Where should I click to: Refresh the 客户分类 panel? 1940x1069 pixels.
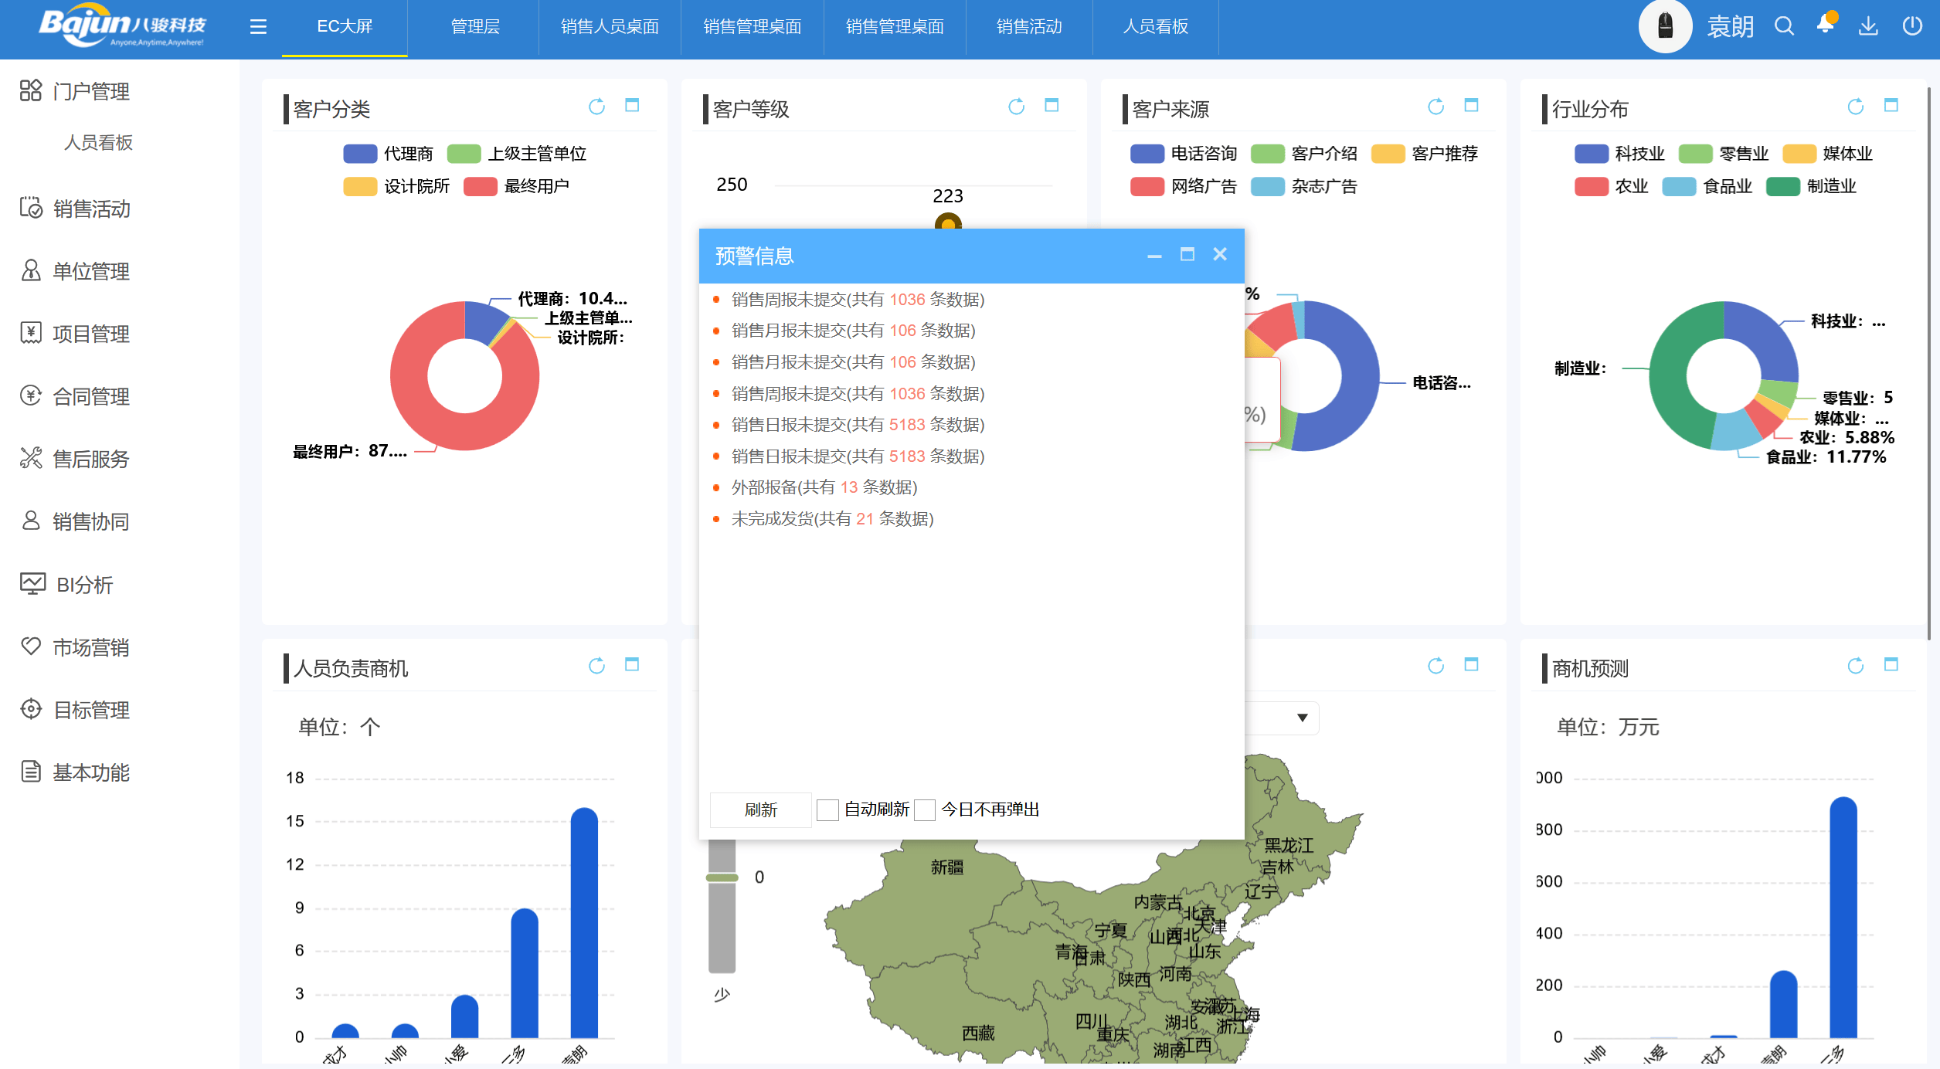(596, 107)
